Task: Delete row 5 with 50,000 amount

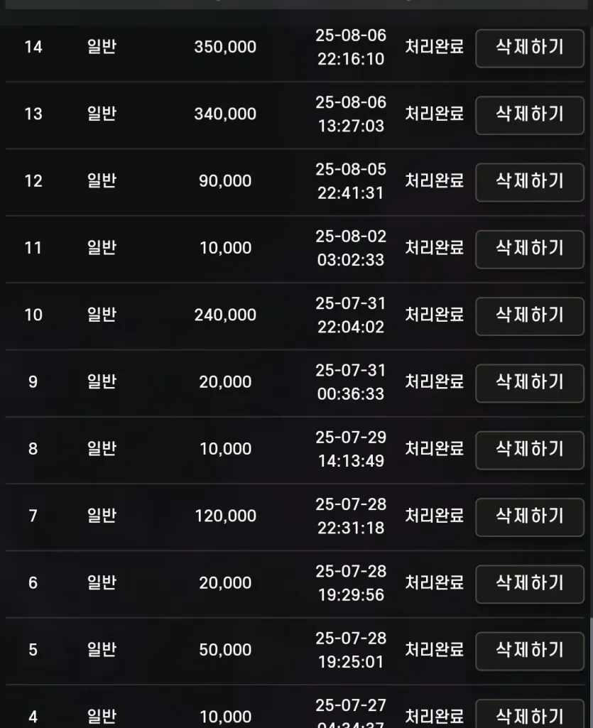Action: click(529, 651)
